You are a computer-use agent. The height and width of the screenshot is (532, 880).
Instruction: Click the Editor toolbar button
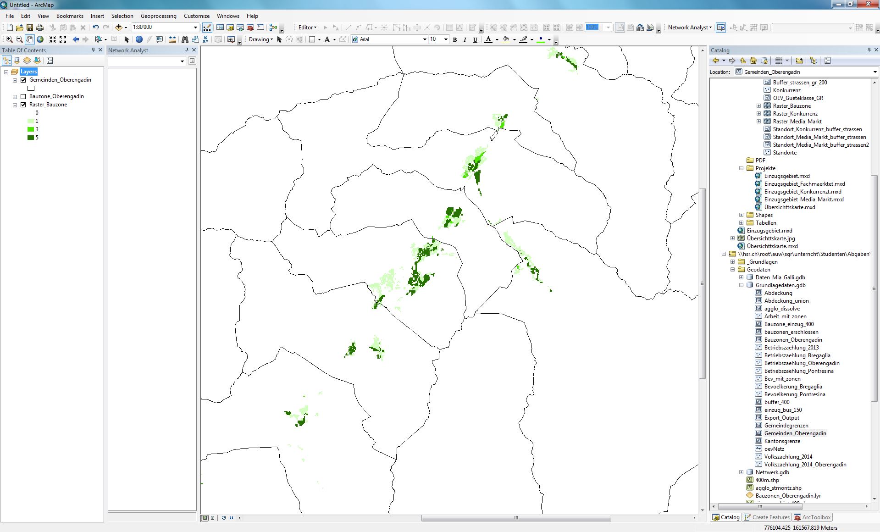pyautogui.click(x=307, y=28)
